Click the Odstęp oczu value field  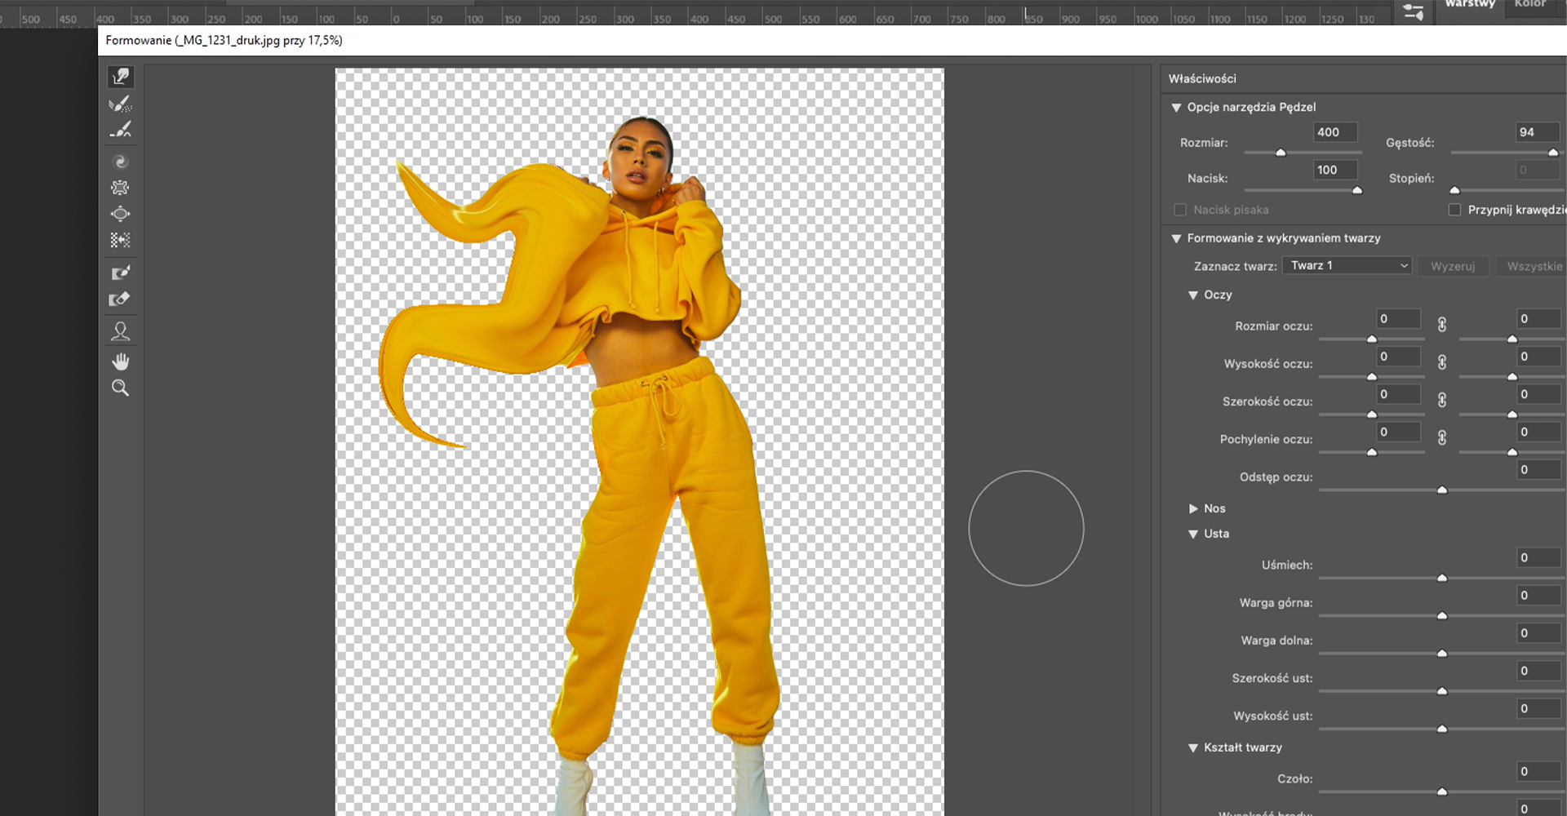pos(1538,470)
